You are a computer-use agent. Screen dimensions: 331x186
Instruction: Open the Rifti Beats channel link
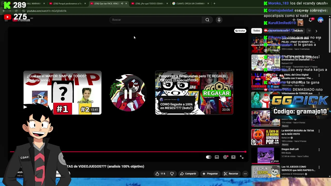tap(287, 153)
